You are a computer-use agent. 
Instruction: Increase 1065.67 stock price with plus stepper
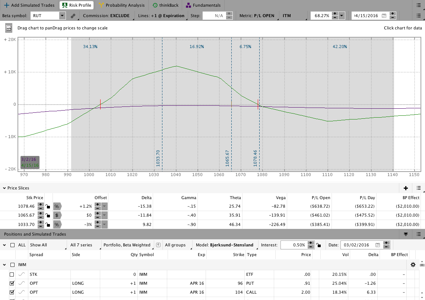[x=40, y=213]
